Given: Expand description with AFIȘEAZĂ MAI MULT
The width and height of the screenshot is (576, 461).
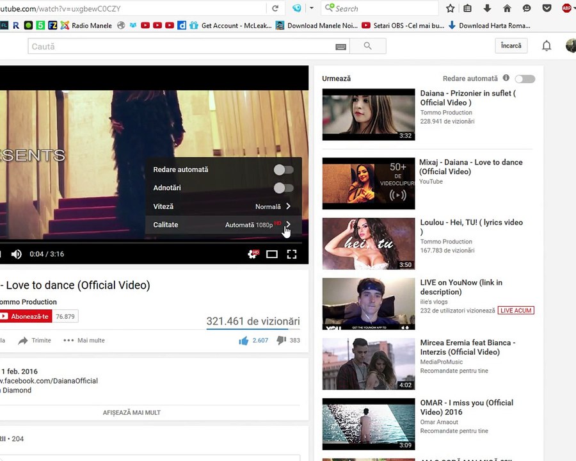Looking at the screenshot, I should 131,412.
